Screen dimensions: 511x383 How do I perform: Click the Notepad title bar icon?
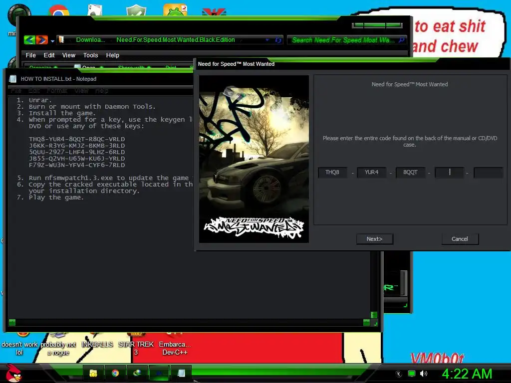(x=13, y=79)
